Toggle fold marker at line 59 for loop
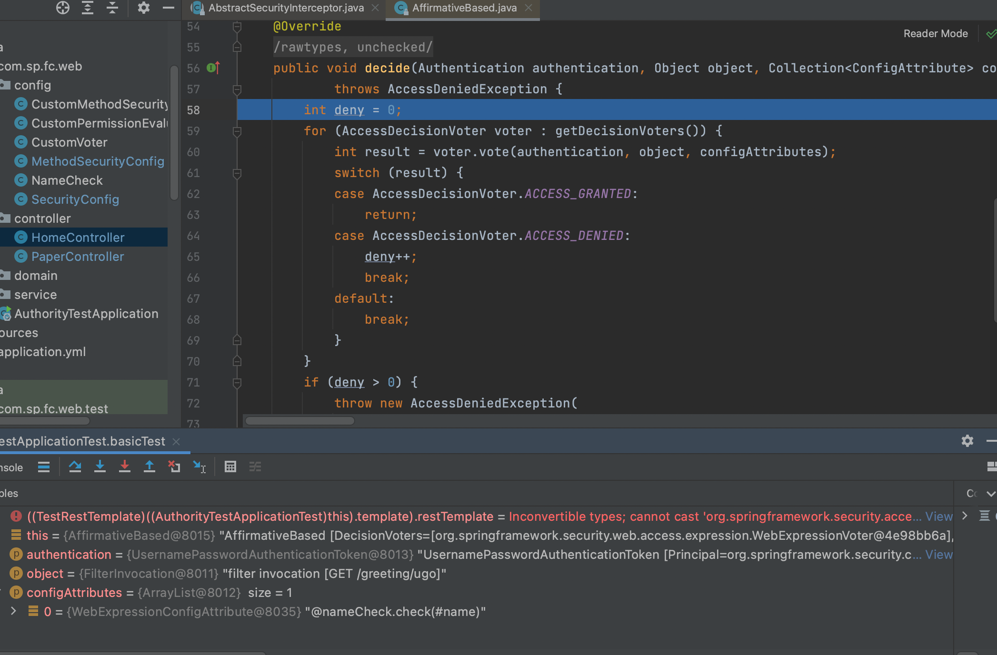This screenshot has width=997, height=655. [x=237, y=131]
